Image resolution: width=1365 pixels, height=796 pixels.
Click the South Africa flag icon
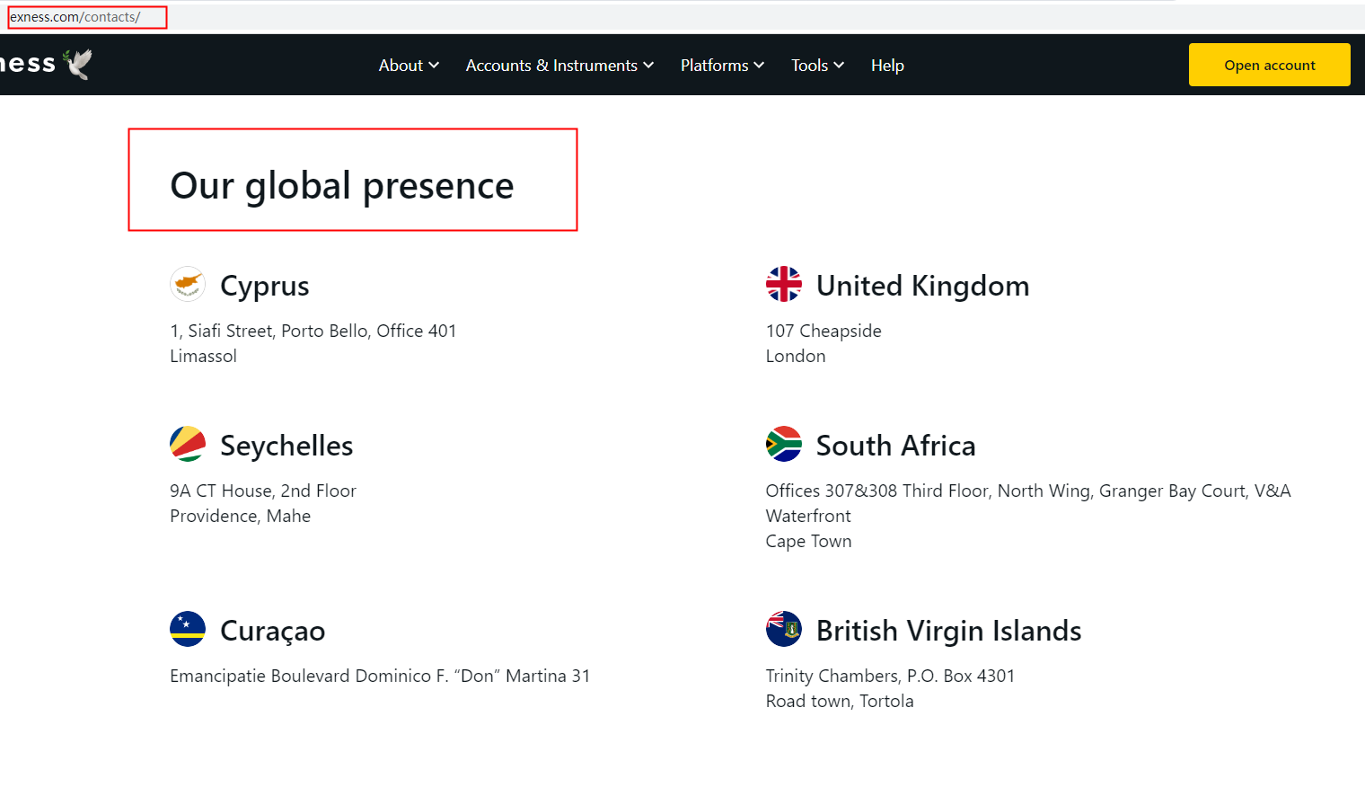[783, 444]
